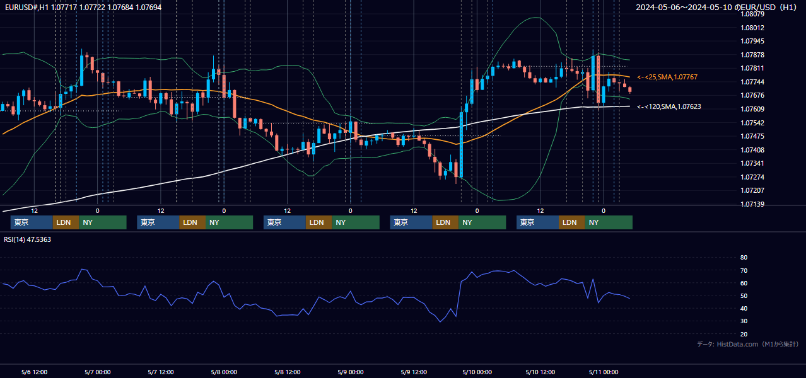Select time axis label 5/7 12:00
This screenshot has height=378, width=806.
161,372
